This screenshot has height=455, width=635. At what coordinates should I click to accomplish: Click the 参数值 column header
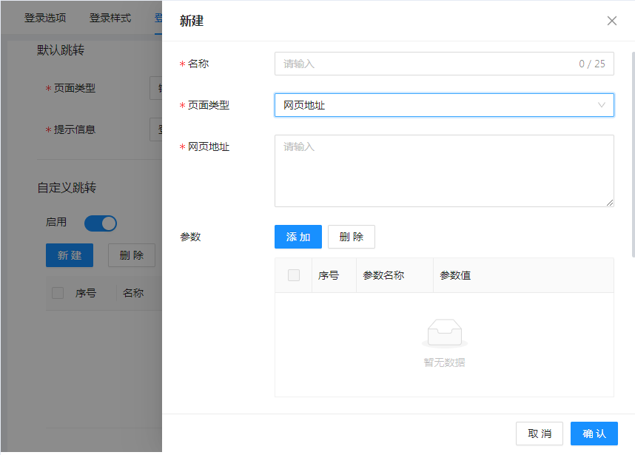click(x=455, y=275)
